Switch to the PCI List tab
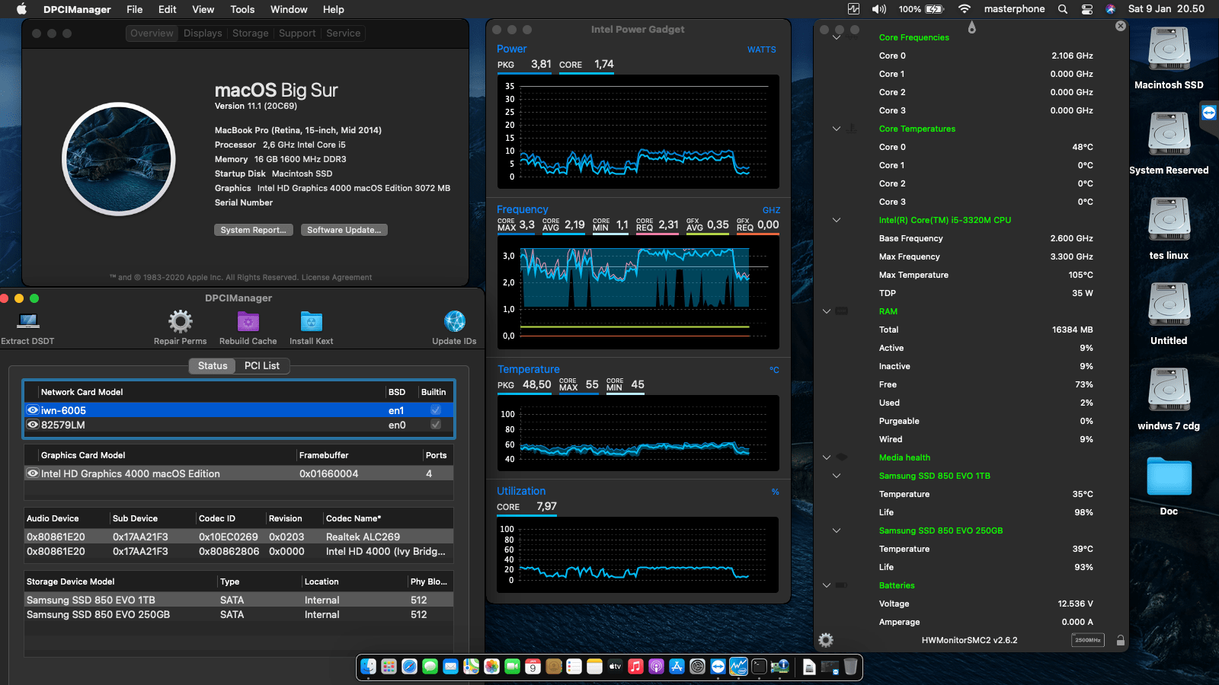 tap(262, 365)
